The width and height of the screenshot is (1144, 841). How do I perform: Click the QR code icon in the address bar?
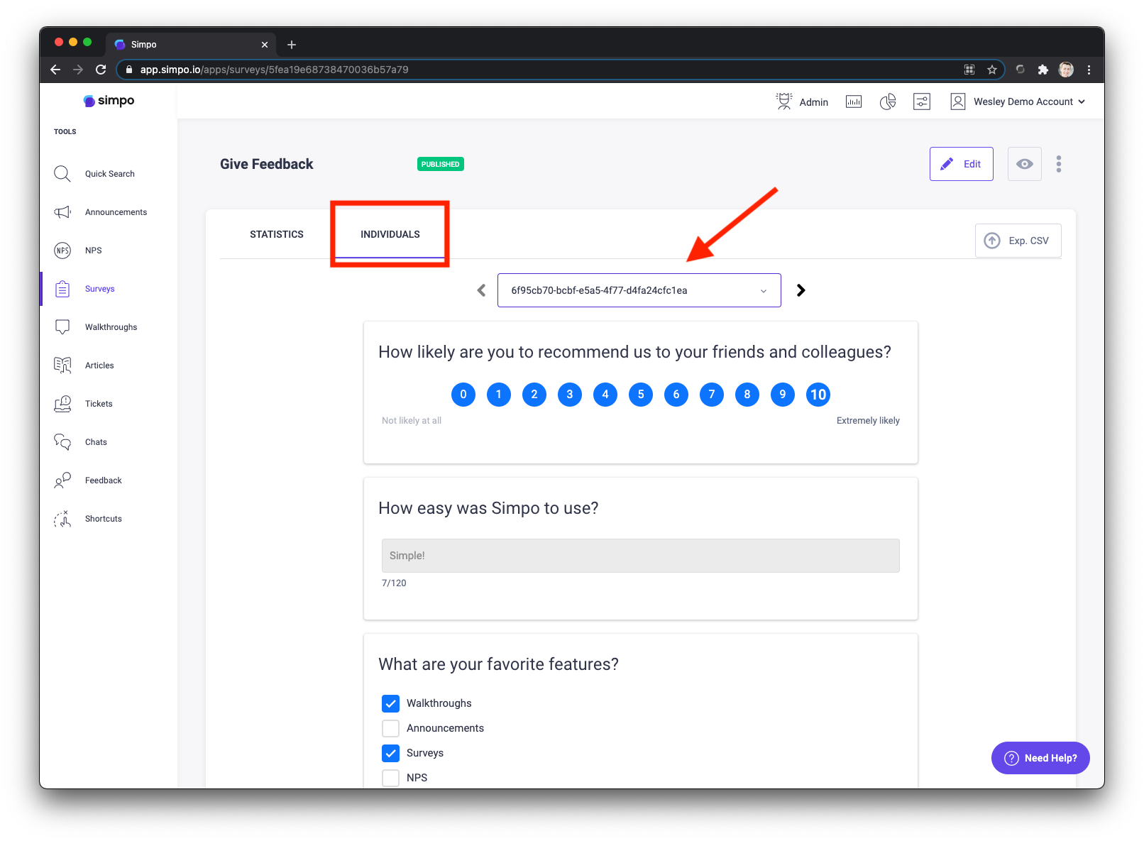(969, 70)
